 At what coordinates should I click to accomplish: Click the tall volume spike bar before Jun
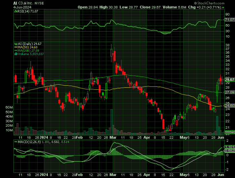[x=217, y=126]
